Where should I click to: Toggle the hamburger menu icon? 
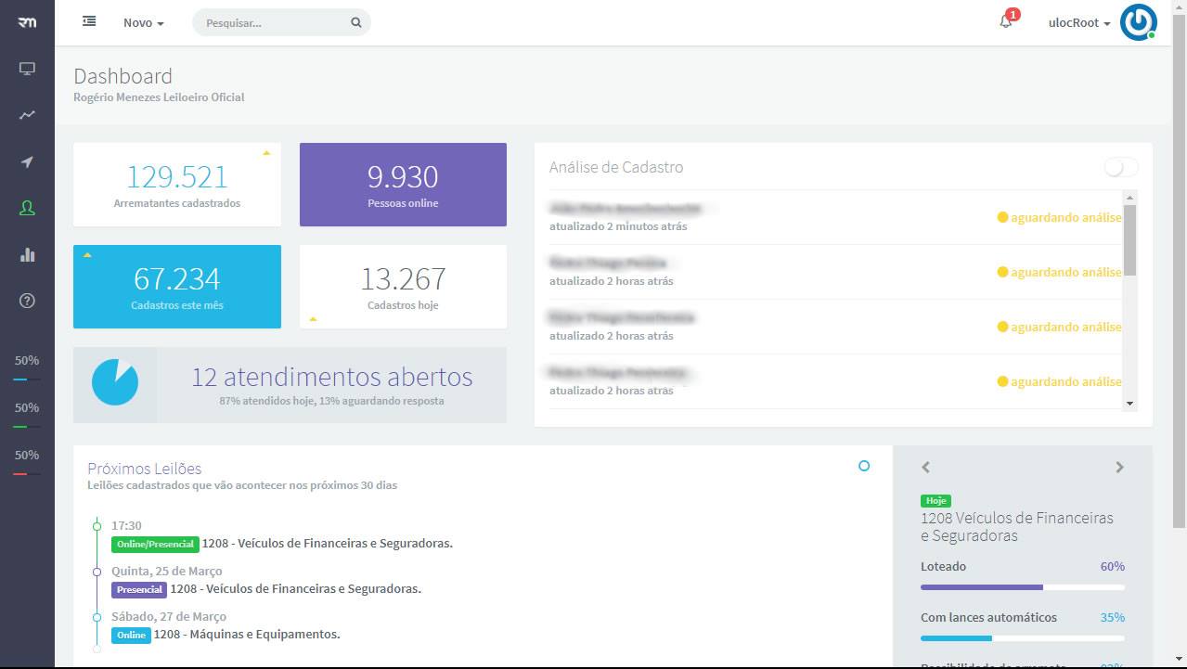(x=89, y=21)
